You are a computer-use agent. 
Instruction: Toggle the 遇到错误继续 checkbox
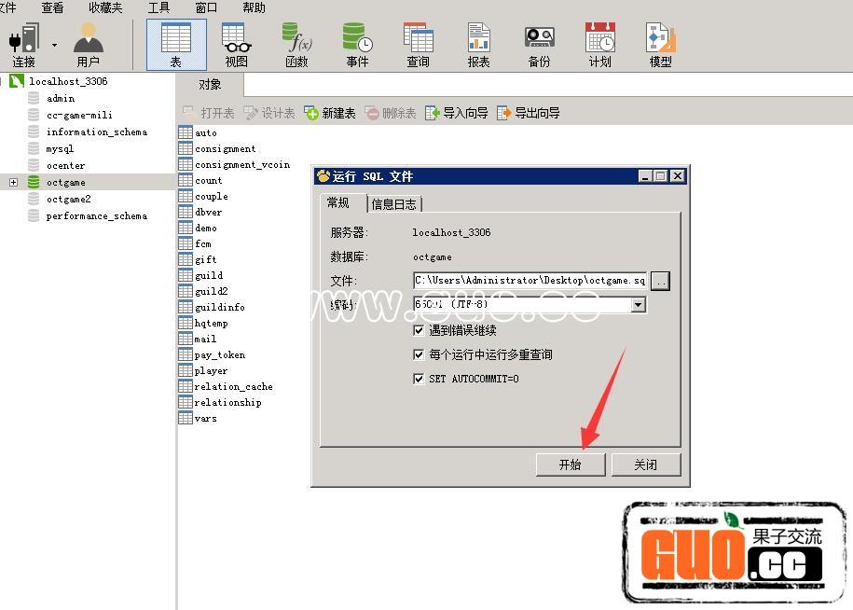pos(419,330)
